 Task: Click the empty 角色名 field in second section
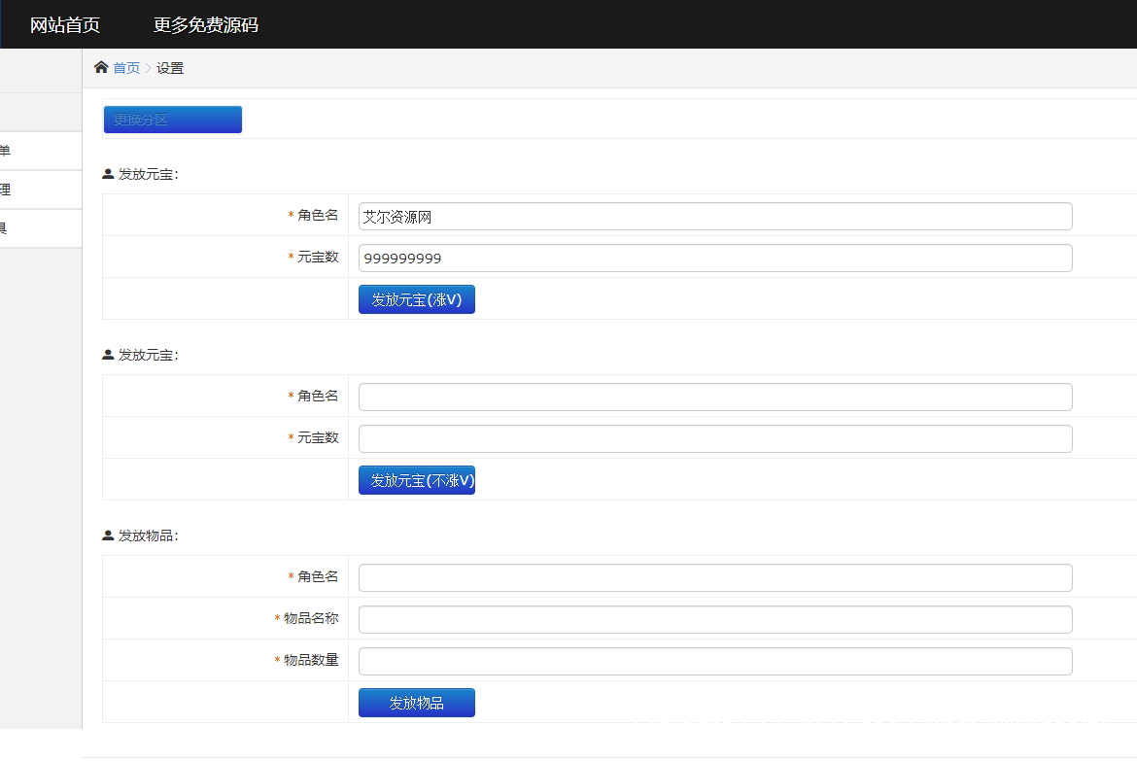tap(714, 397)
